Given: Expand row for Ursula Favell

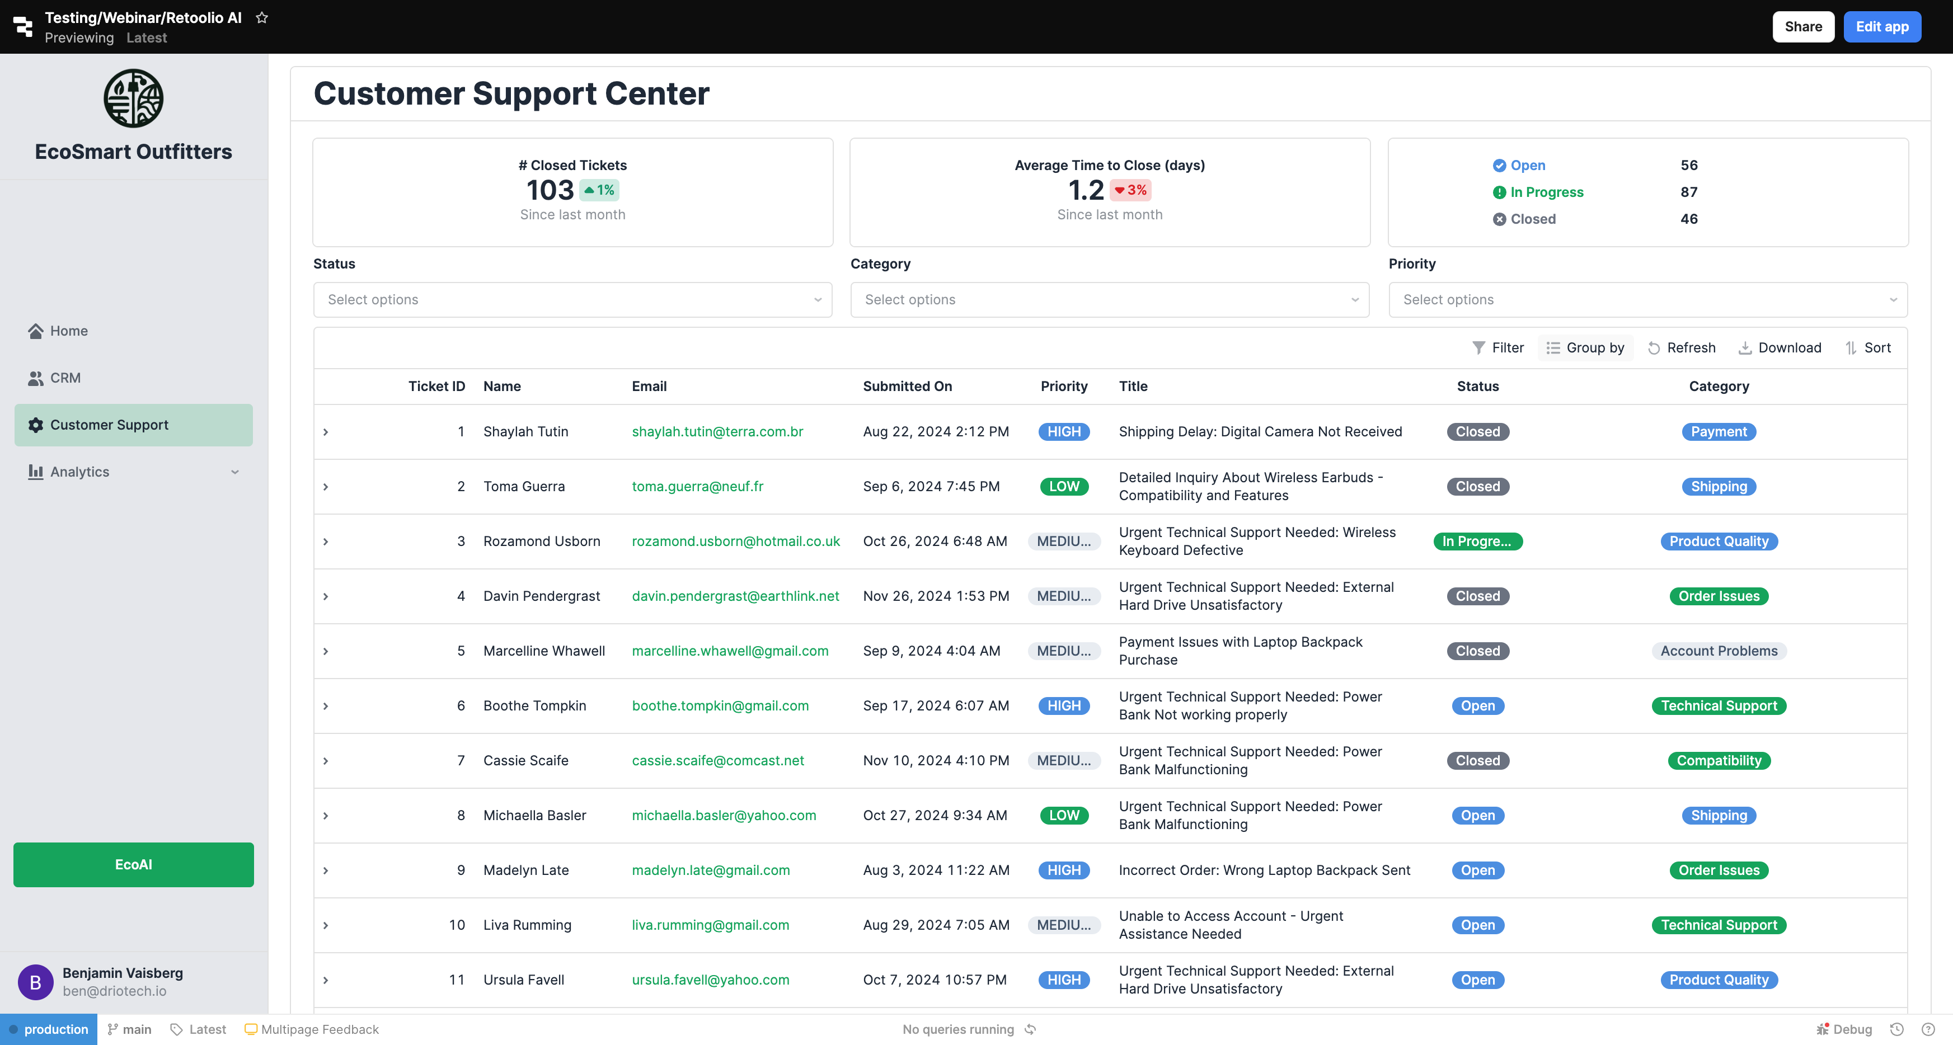Looking at the screenshot, I should point(326,981).
